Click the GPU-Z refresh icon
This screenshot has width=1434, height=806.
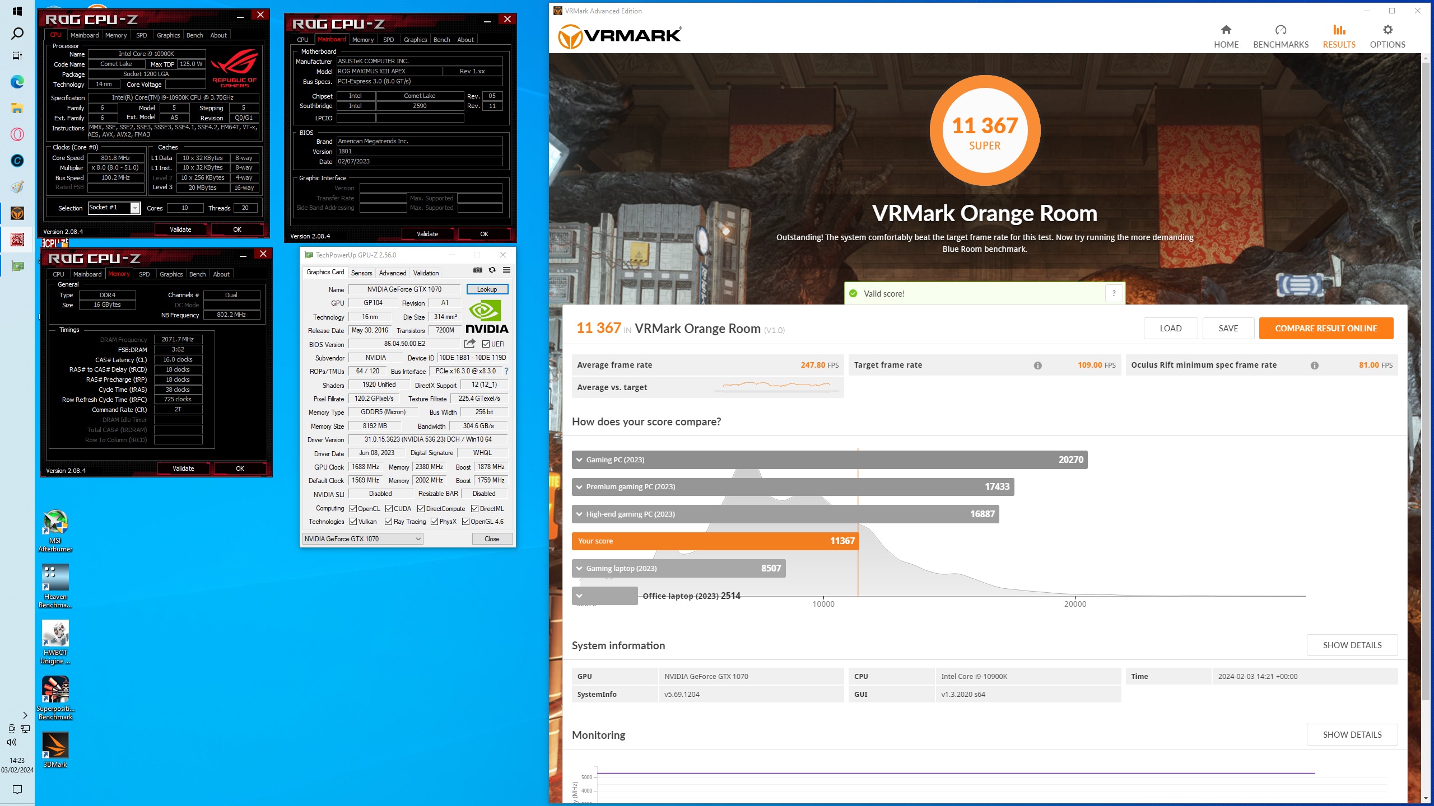(492, 270)
